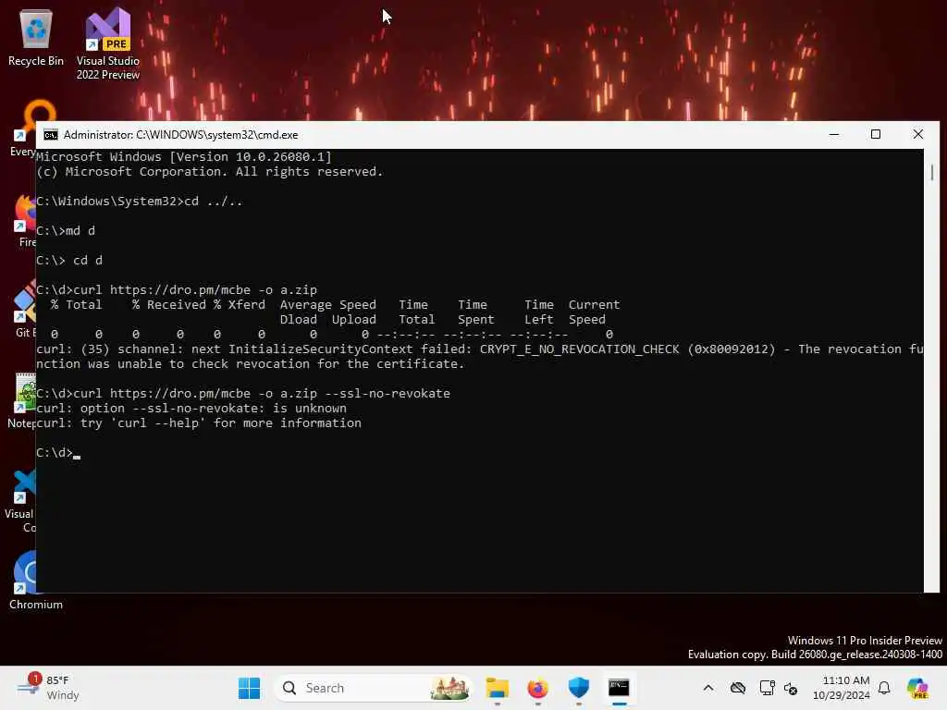Open the weather widget showing 85°F

(x=48, y=688)
